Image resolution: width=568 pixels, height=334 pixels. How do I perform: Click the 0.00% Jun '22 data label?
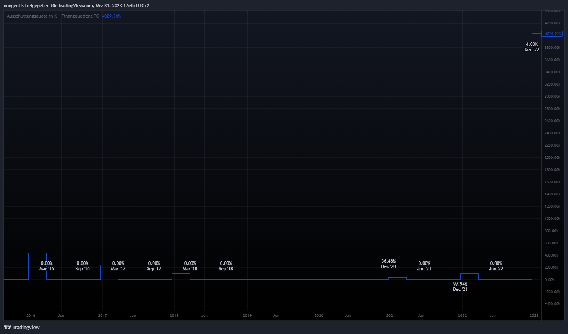click(496, 266)
